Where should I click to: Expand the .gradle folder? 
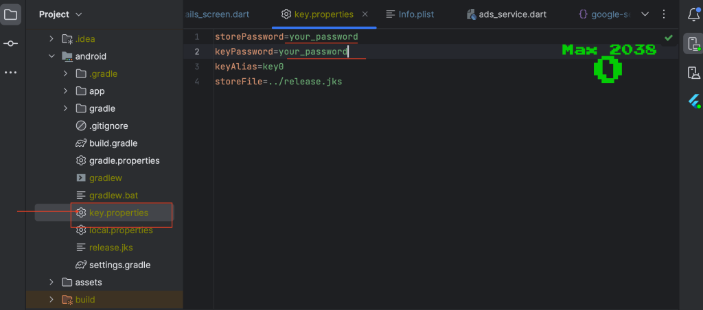pos(65,73)
